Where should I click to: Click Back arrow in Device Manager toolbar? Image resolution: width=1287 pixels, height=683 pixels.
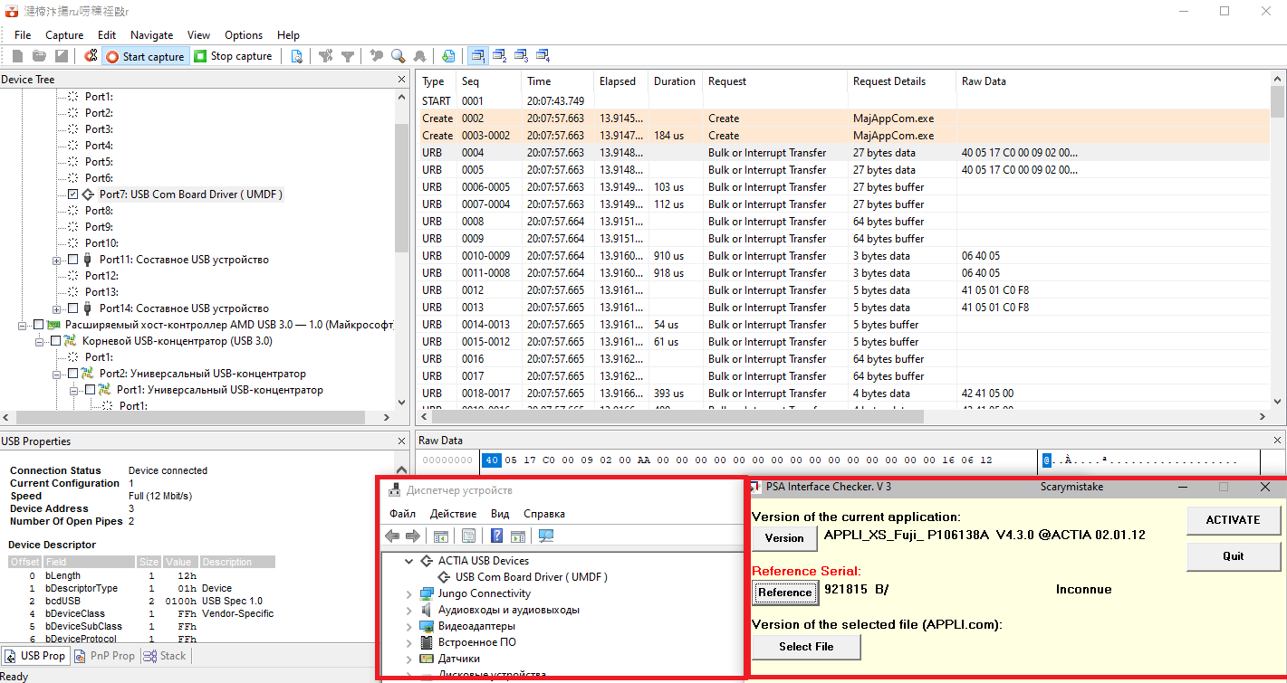point(392,536)
